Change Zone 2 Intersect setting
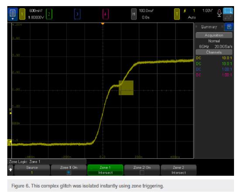This screenshot has width=241, height=195. [179, 170]
